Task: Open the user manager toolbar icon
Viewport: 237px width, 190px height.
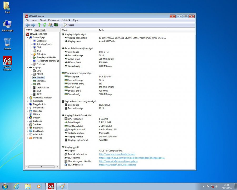Action: pos(50,25)
